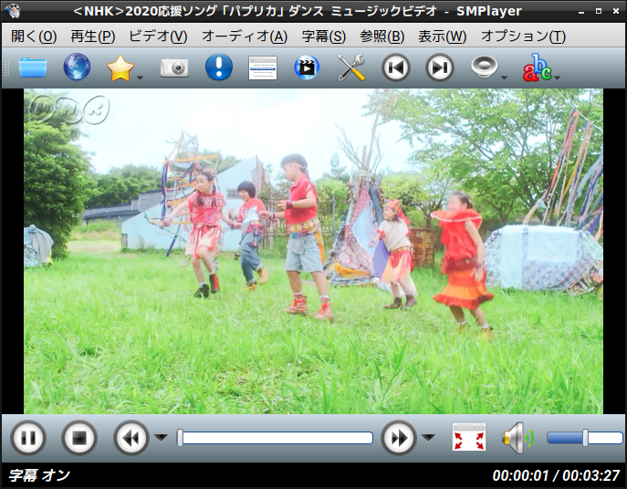
Task: Expand the forward options dropdown arrow
Action: tap(428, 438)
